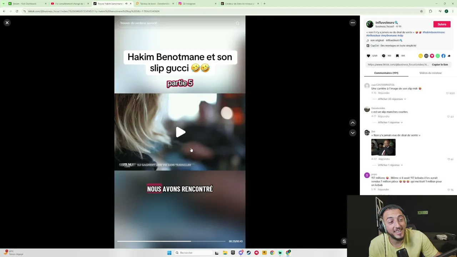Open popo's profile avatar in comments
Image resolution: width=457 pixels, height=257 pixels.
tap(367, 175)
